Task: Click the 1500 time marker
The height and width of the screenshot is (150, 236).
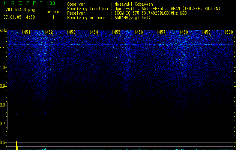Action: pos(228,32)
